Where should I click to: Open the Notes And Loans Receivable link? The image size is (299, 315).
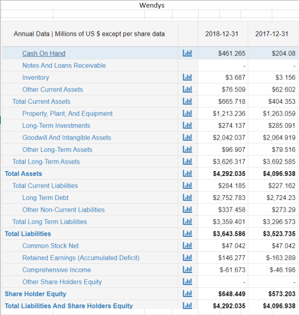coord(64,65)
